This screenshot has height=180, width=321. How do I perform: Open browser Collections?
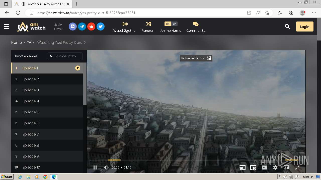(x=291, y=13)
